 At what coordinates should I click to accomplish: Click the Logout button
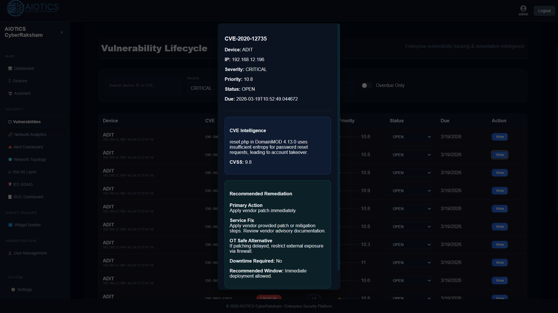(544, 11)
